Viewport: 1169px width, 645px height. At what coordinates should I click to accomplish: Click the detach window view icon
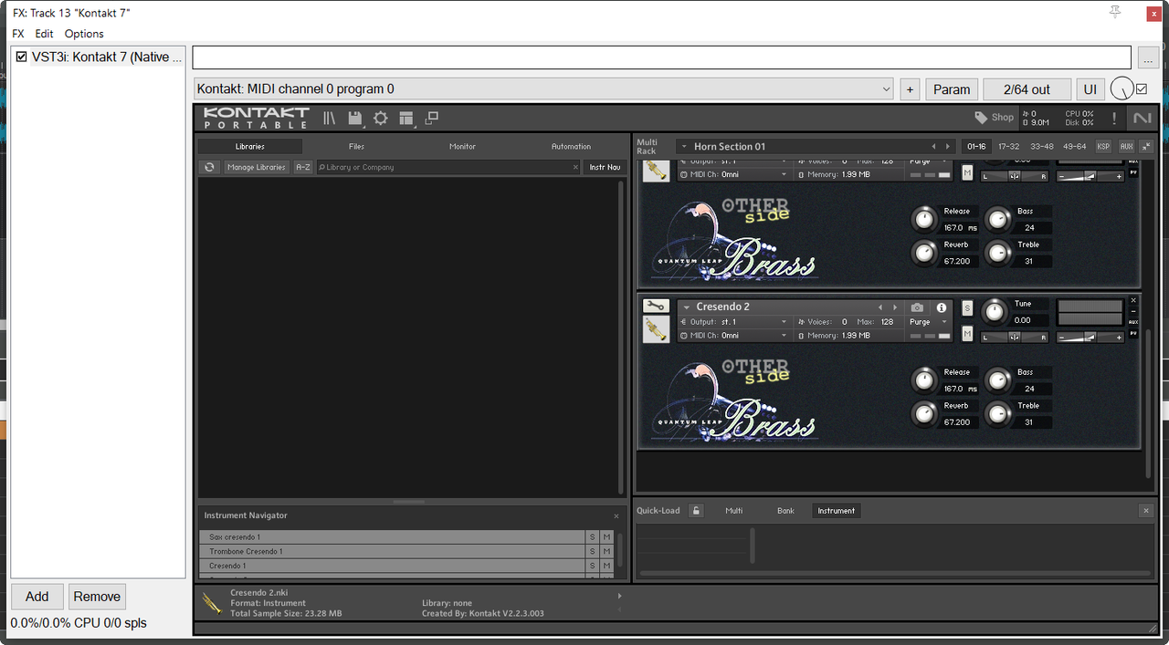tap(432, 118)
